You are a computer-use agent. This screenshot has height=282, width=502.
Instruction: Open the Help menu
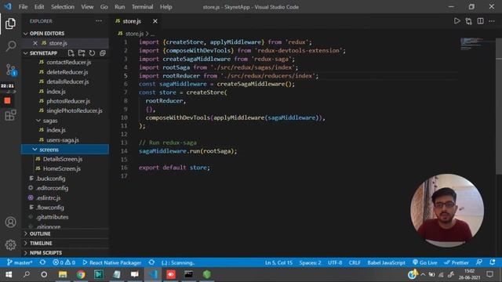pyautogui.click(x=166, y=7)
